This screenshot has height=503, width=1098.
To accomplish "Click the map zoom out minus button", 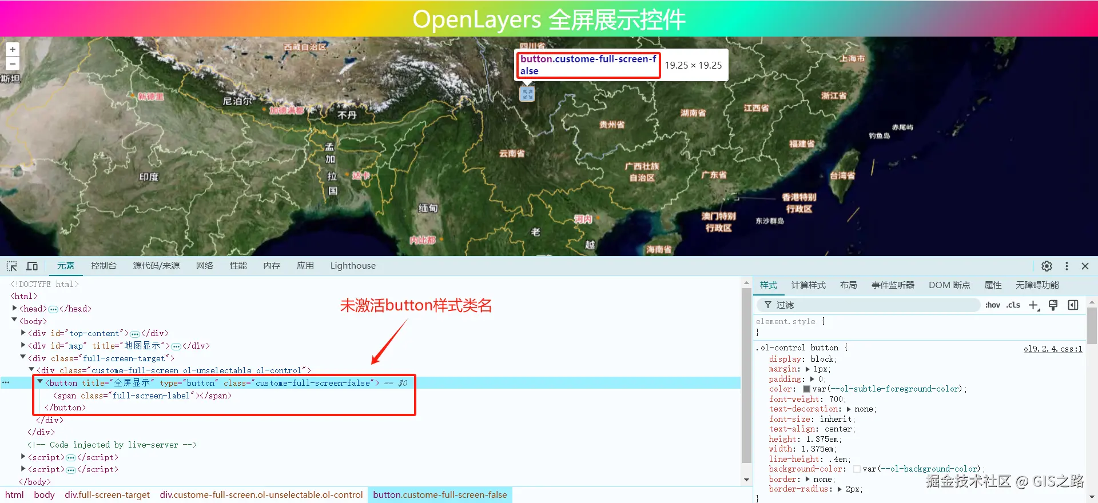I will coord(13,63).
